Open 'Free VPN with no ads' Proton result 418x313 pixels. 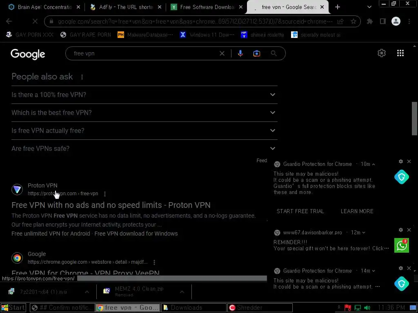coord(111,205)
